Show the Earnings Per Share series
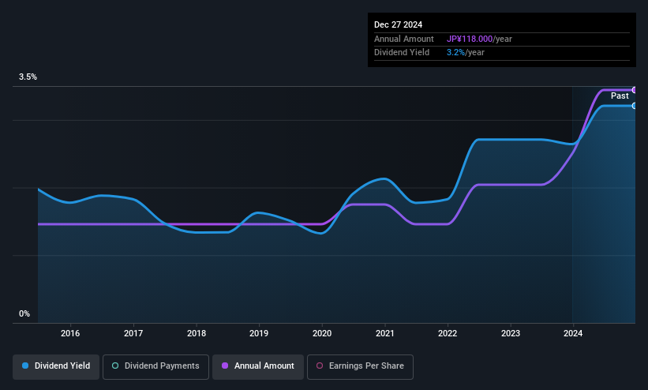 pos(360,366)
